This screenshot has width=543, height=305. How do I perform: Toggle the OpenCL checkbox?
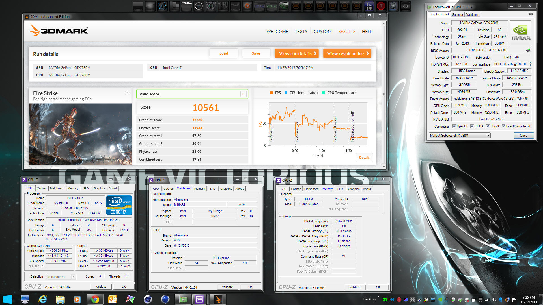[454, 126]
